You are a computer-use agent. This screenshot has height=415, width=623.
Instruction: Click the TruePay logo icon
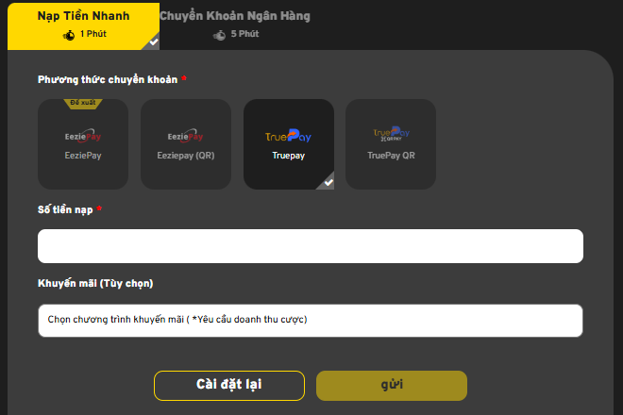[289, 136]
